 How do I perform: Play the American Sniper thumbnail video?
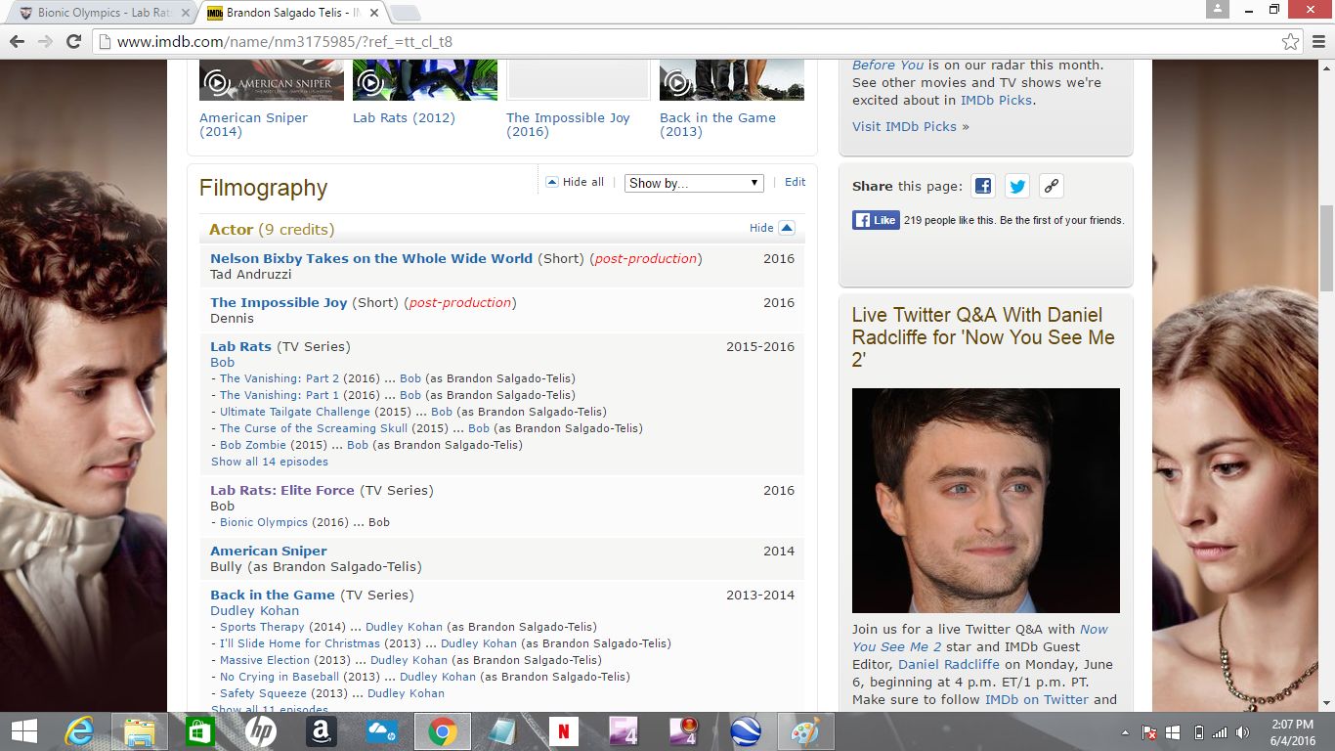217,84
